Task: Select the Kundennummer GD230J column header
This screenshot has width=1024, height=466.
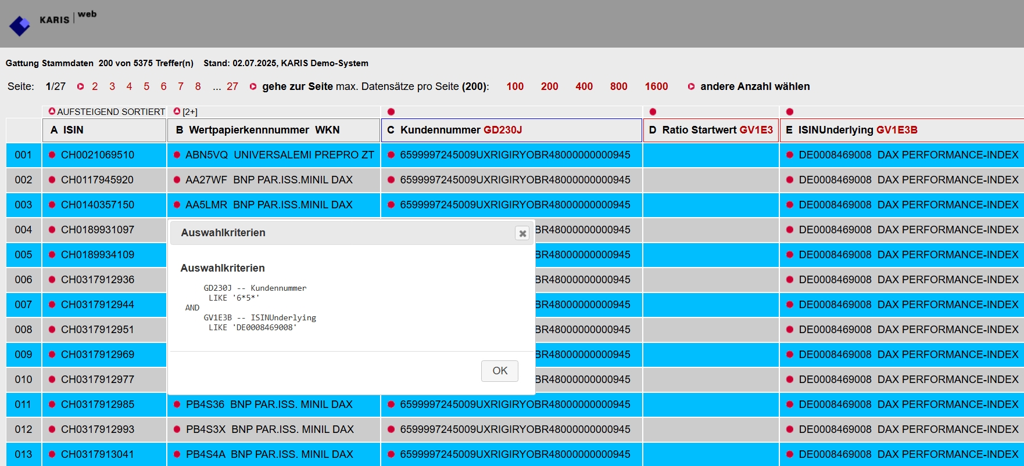Action: coord(511,130)
